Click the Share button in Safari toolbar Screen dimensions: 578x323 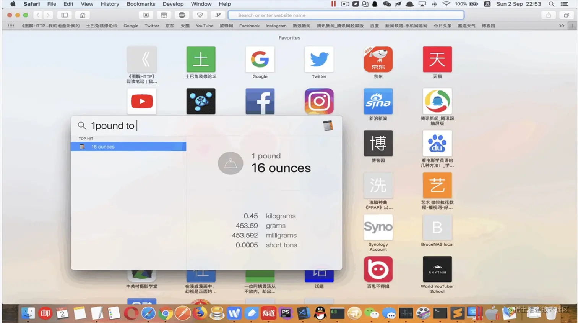click(549, 15)
